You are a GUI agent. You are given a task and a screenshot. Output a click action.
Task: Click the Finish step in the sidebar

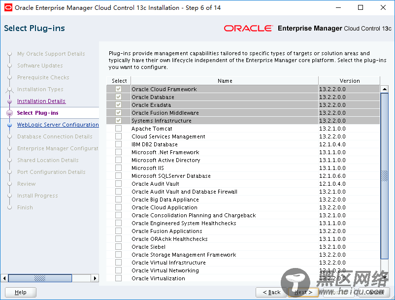click(x=25, y=207)
